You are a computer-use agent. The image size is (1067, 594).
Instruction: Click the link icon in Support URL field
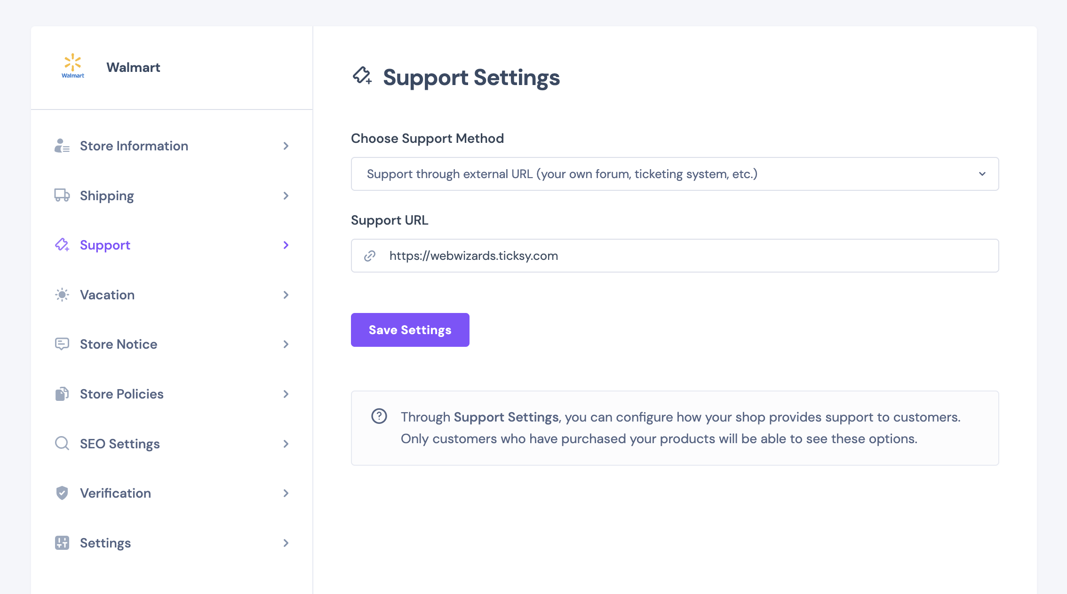(370, 256)
